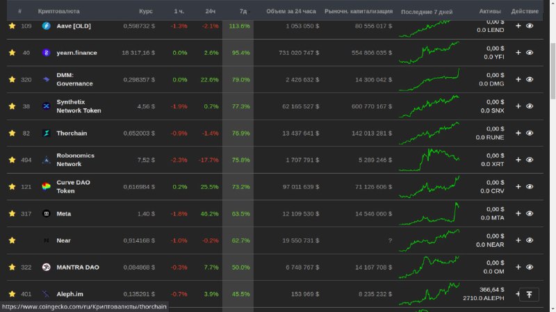Toggle the Aleph.im favorite star
Screen dimensions: 556x312
pyautogui.click(x=12, y=294)
